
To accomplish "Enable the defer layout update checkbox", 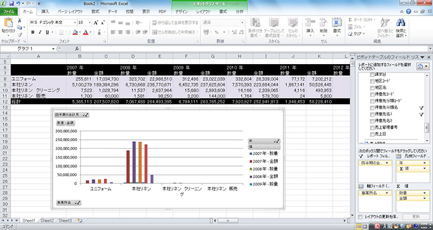I will tap(360, 217).
